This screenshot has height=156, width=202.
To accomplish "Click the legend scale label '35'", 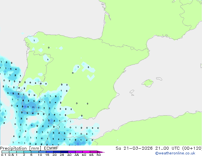I will coord(76,155).
